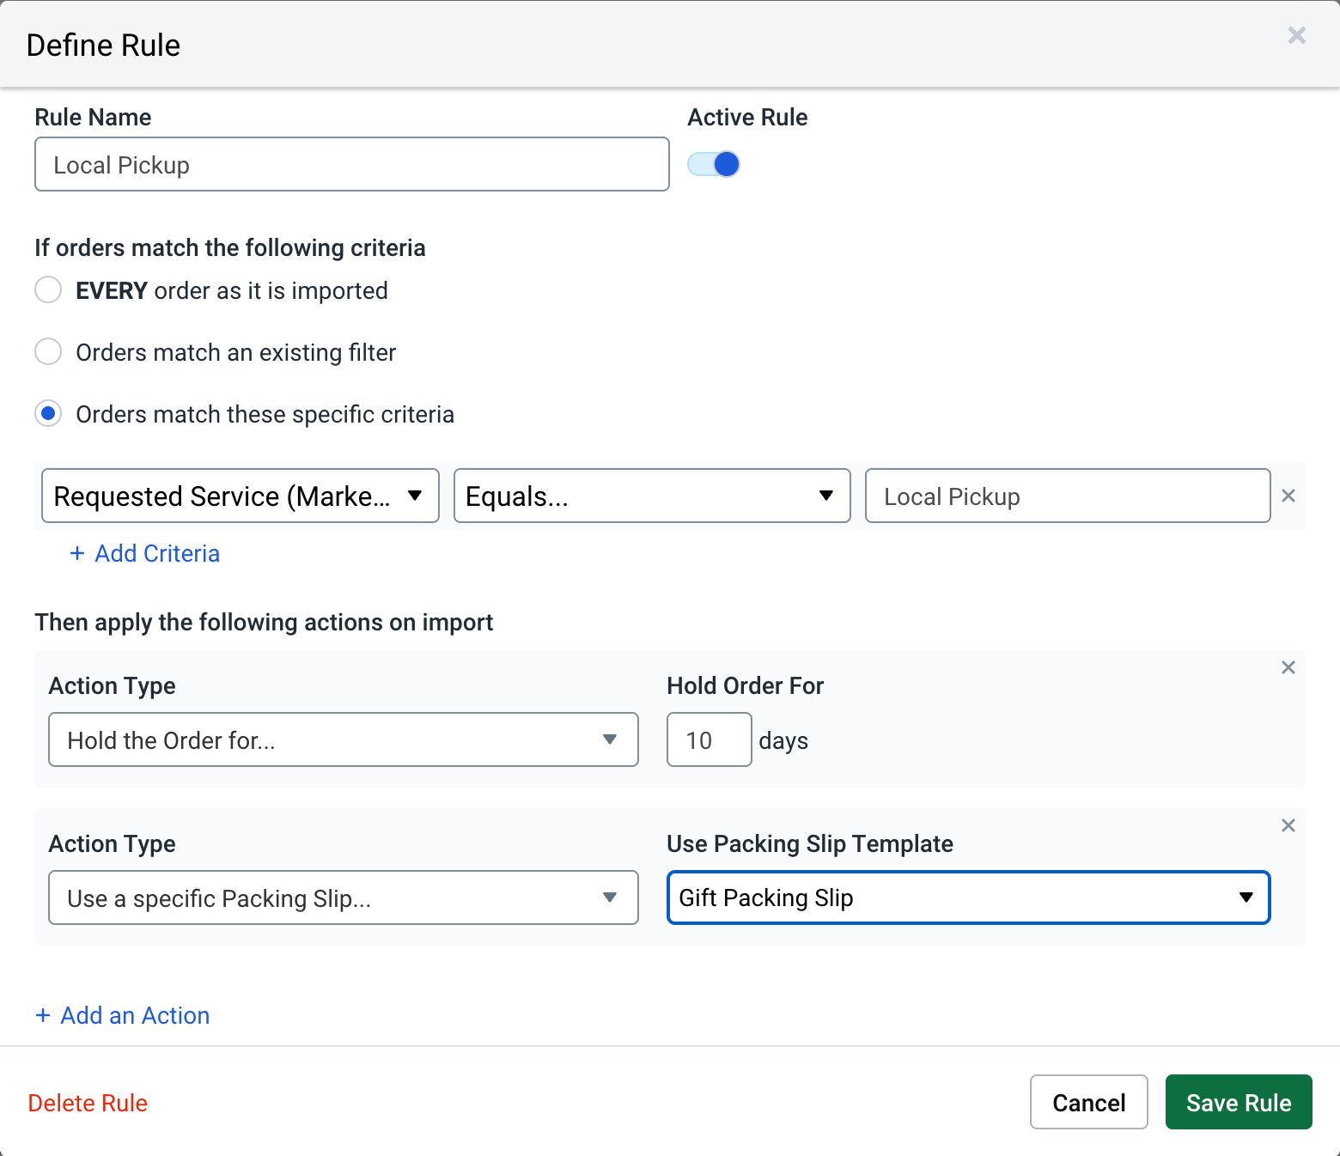
Task: Click Add an Action link
Action: pyautogui.click(x=123, y=1016)
